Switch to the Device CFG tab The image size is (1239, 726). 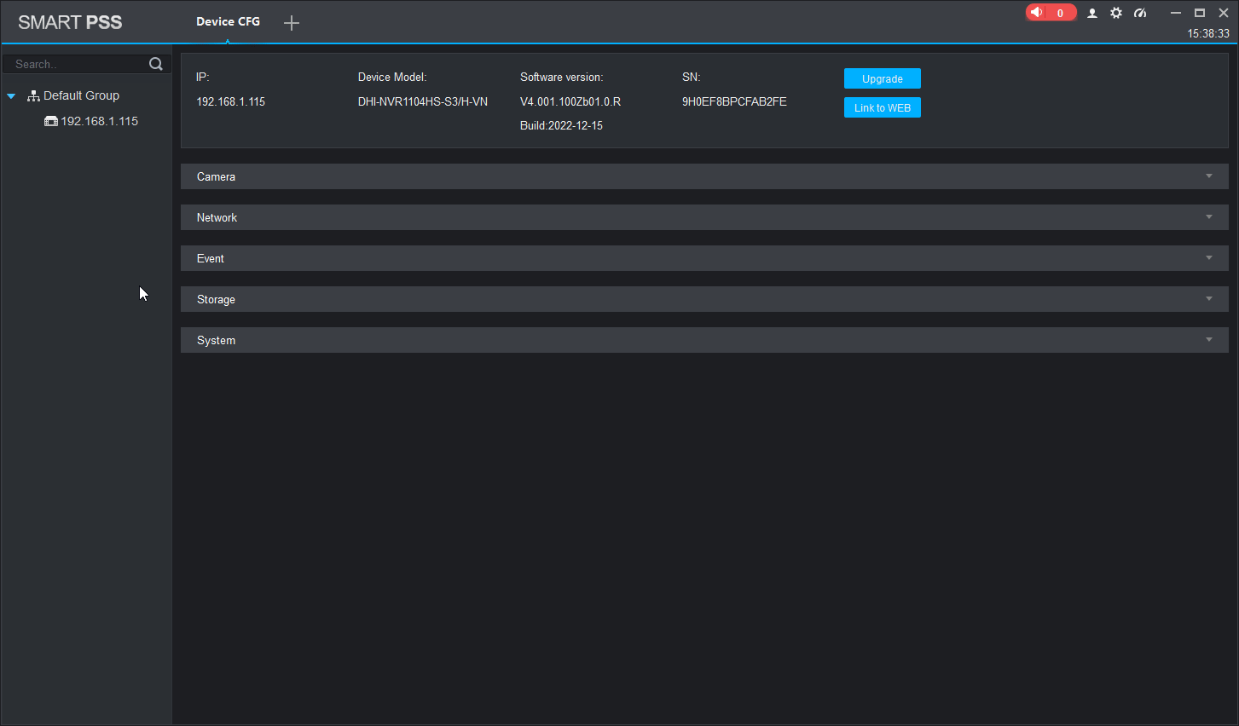point(228,22)
